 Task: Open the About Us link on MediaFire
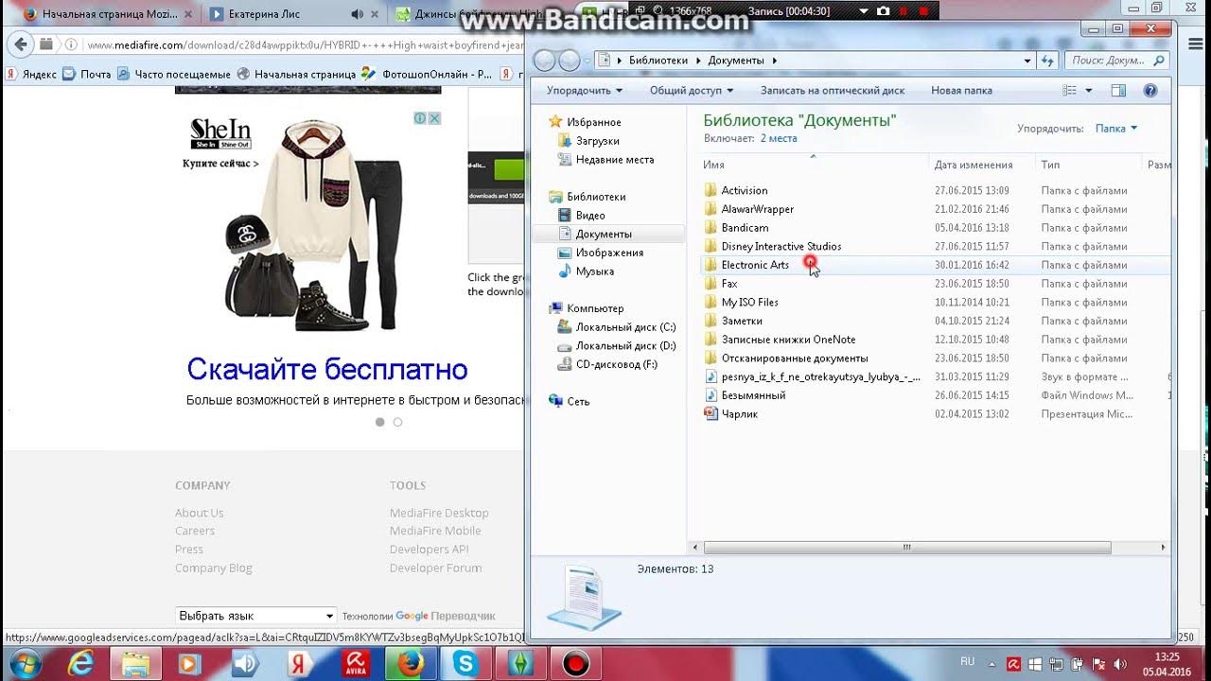(x=199, y=514)
